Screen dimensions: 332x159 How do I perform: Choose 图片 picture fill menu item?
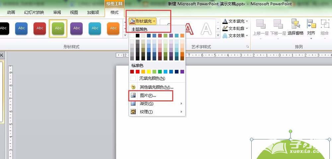click(148, 95)
